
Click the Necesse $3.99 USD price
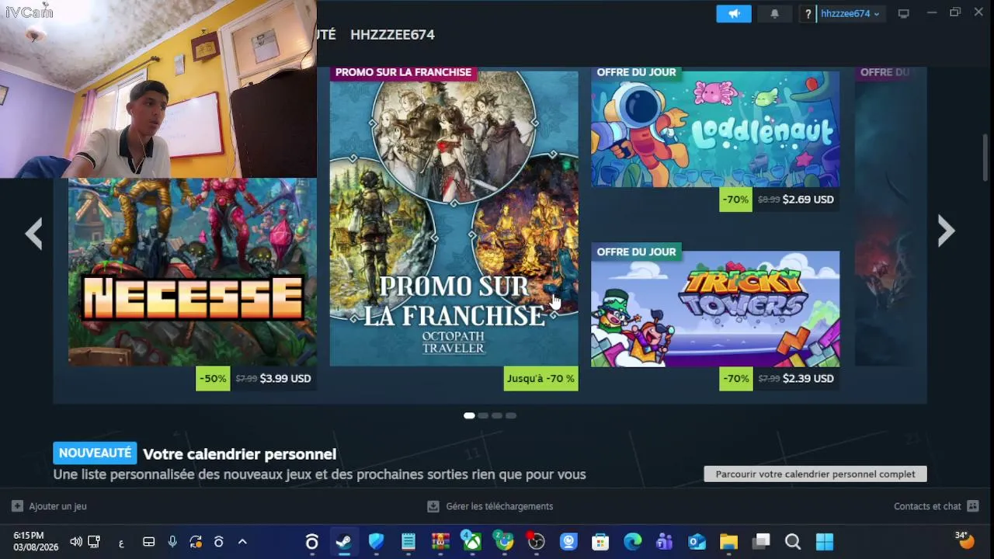tap(285, 378)
